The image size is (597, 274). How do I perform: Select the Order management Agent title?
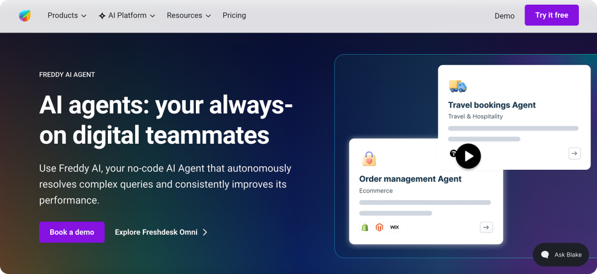click(410, 179)
